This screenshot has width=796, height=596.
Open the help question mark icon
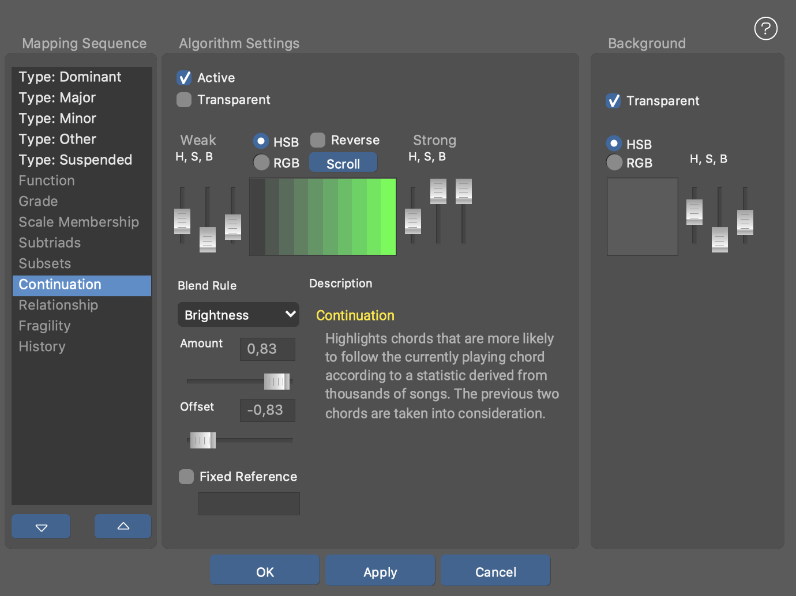[x=765, y=28]
